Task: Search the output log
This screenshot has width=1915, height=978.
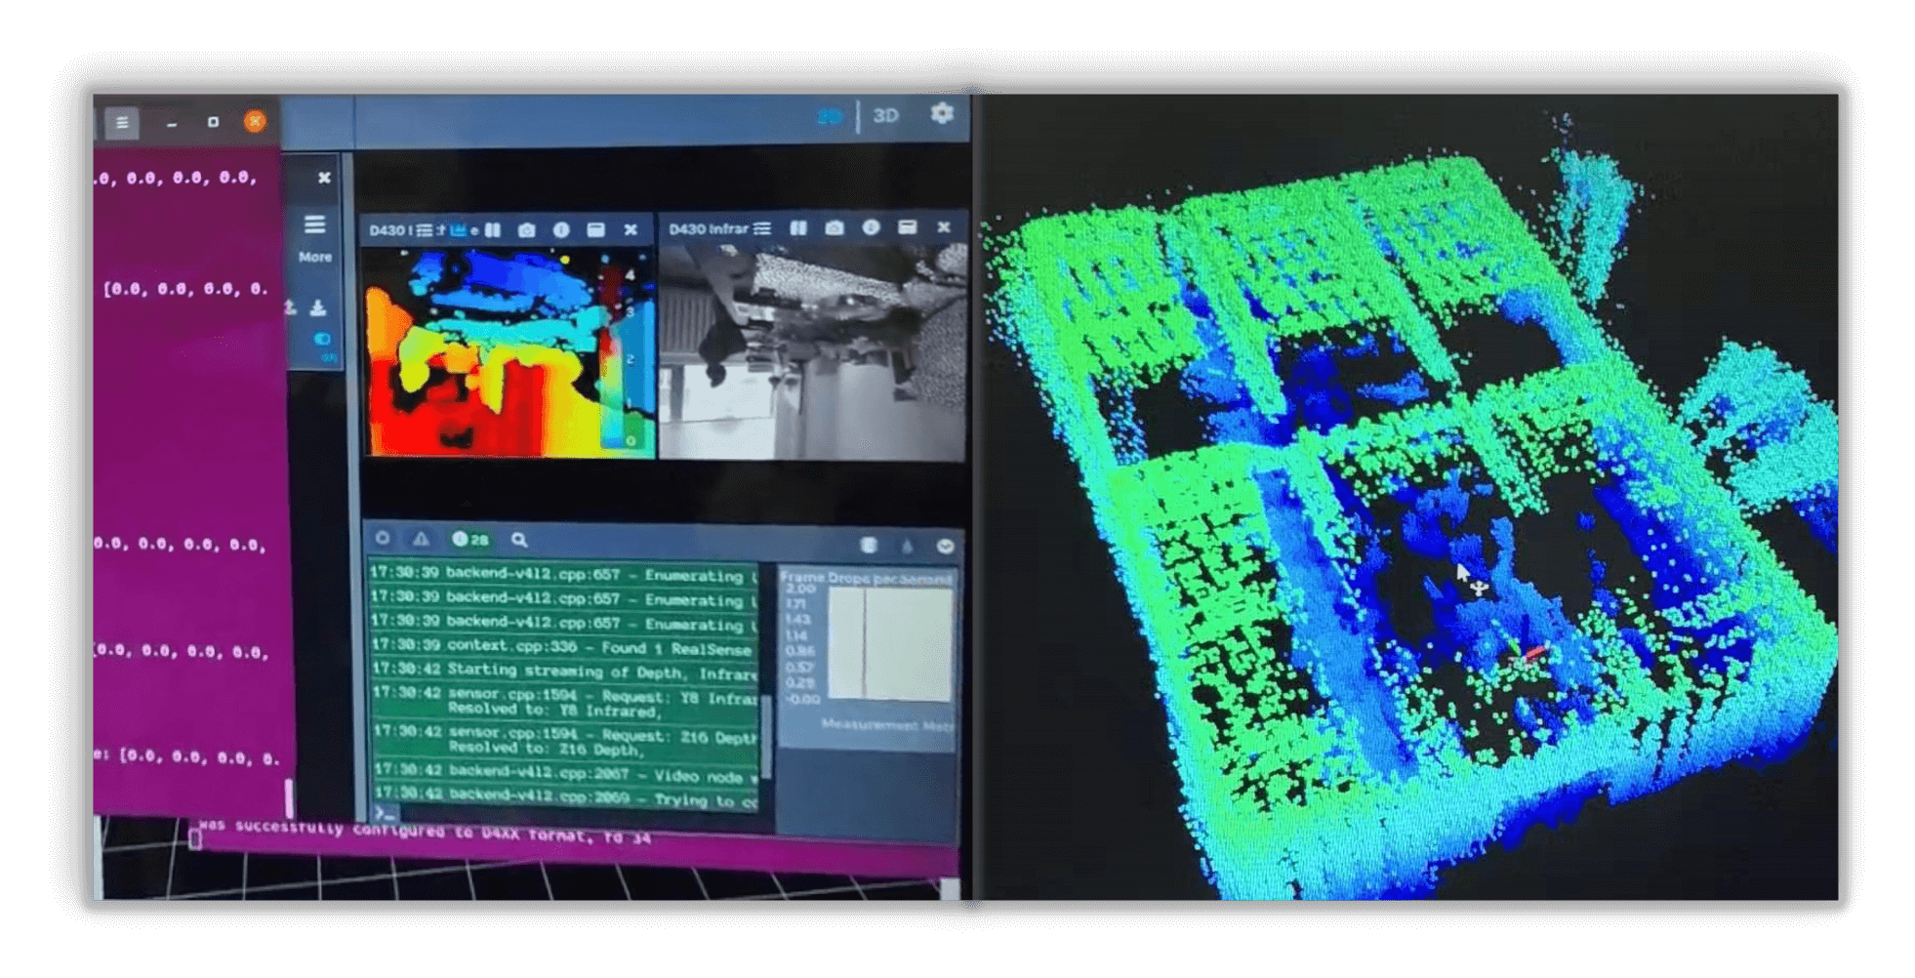Action: pyautogui.click(x=519, y=540)
